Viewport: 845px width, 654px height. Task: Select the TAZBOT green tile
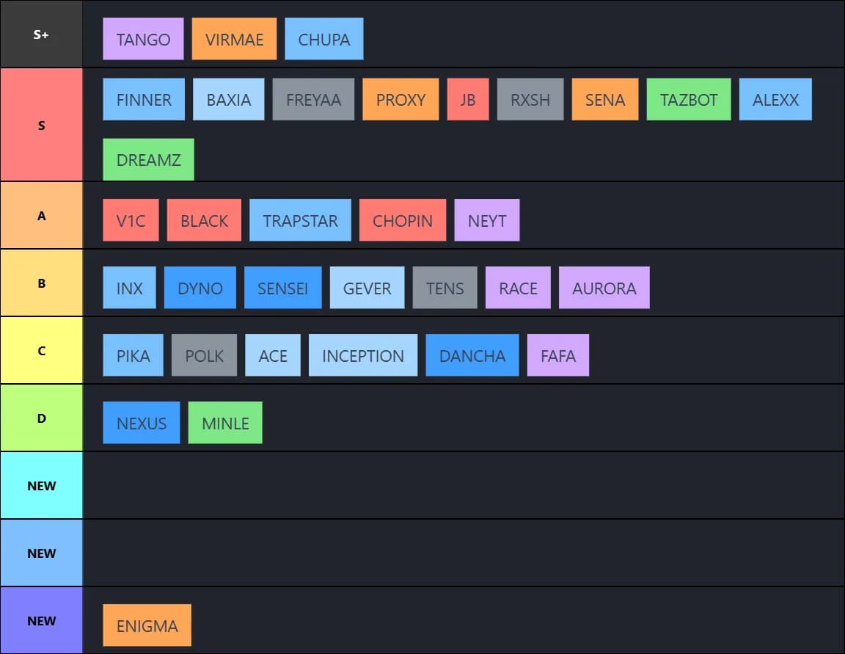click(x=688, y=99)
